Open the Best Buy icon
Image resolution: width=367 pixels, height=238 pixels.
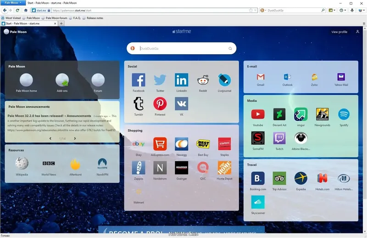point(203,144)
